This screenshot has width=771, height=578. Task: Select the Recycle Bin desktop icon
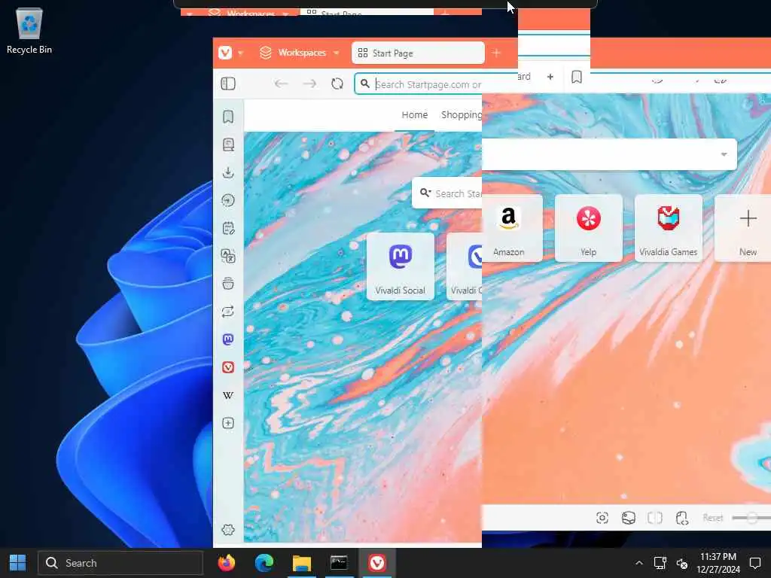(x=29, y=31)
